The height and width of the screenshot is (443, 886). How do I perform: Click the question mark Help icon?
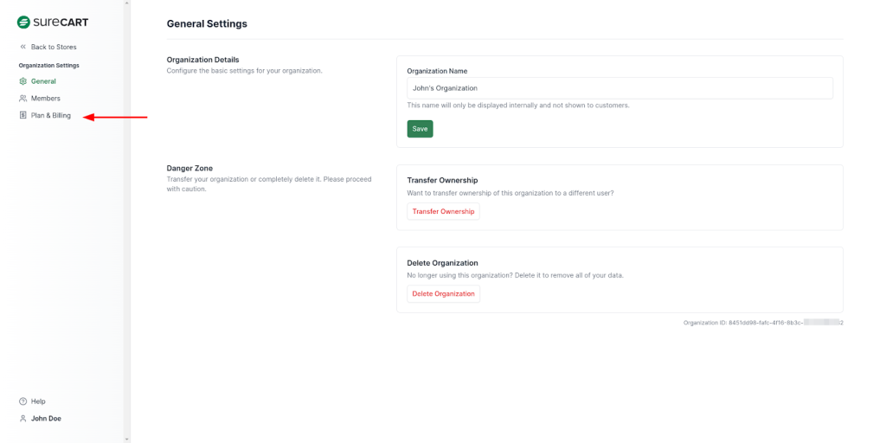[23, 401]
